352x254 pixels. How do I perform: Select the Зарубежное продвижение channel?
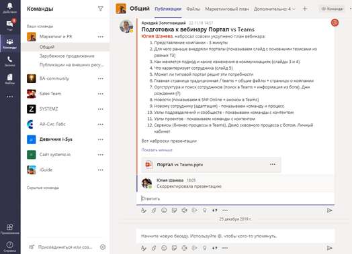pyautogui.click(x=67, y=56)
